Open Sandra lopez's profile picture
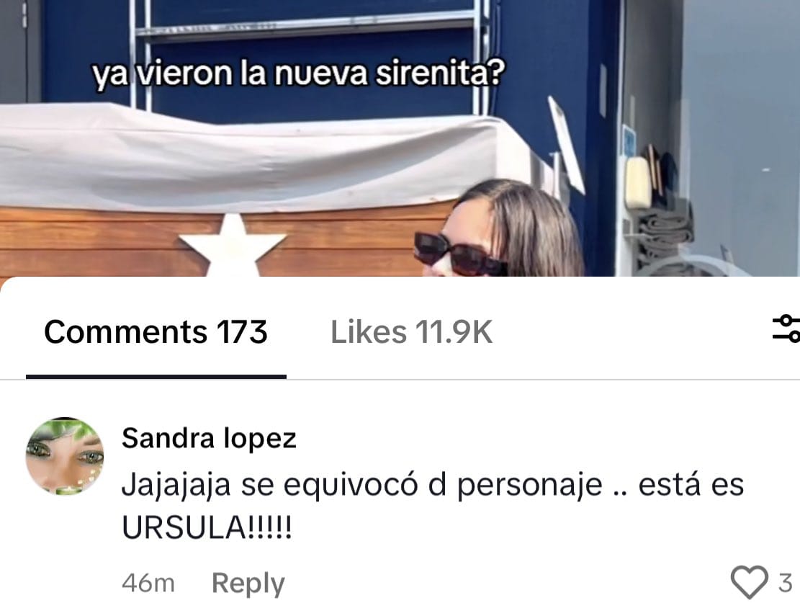Screen dimensions: 800x603 65,457
